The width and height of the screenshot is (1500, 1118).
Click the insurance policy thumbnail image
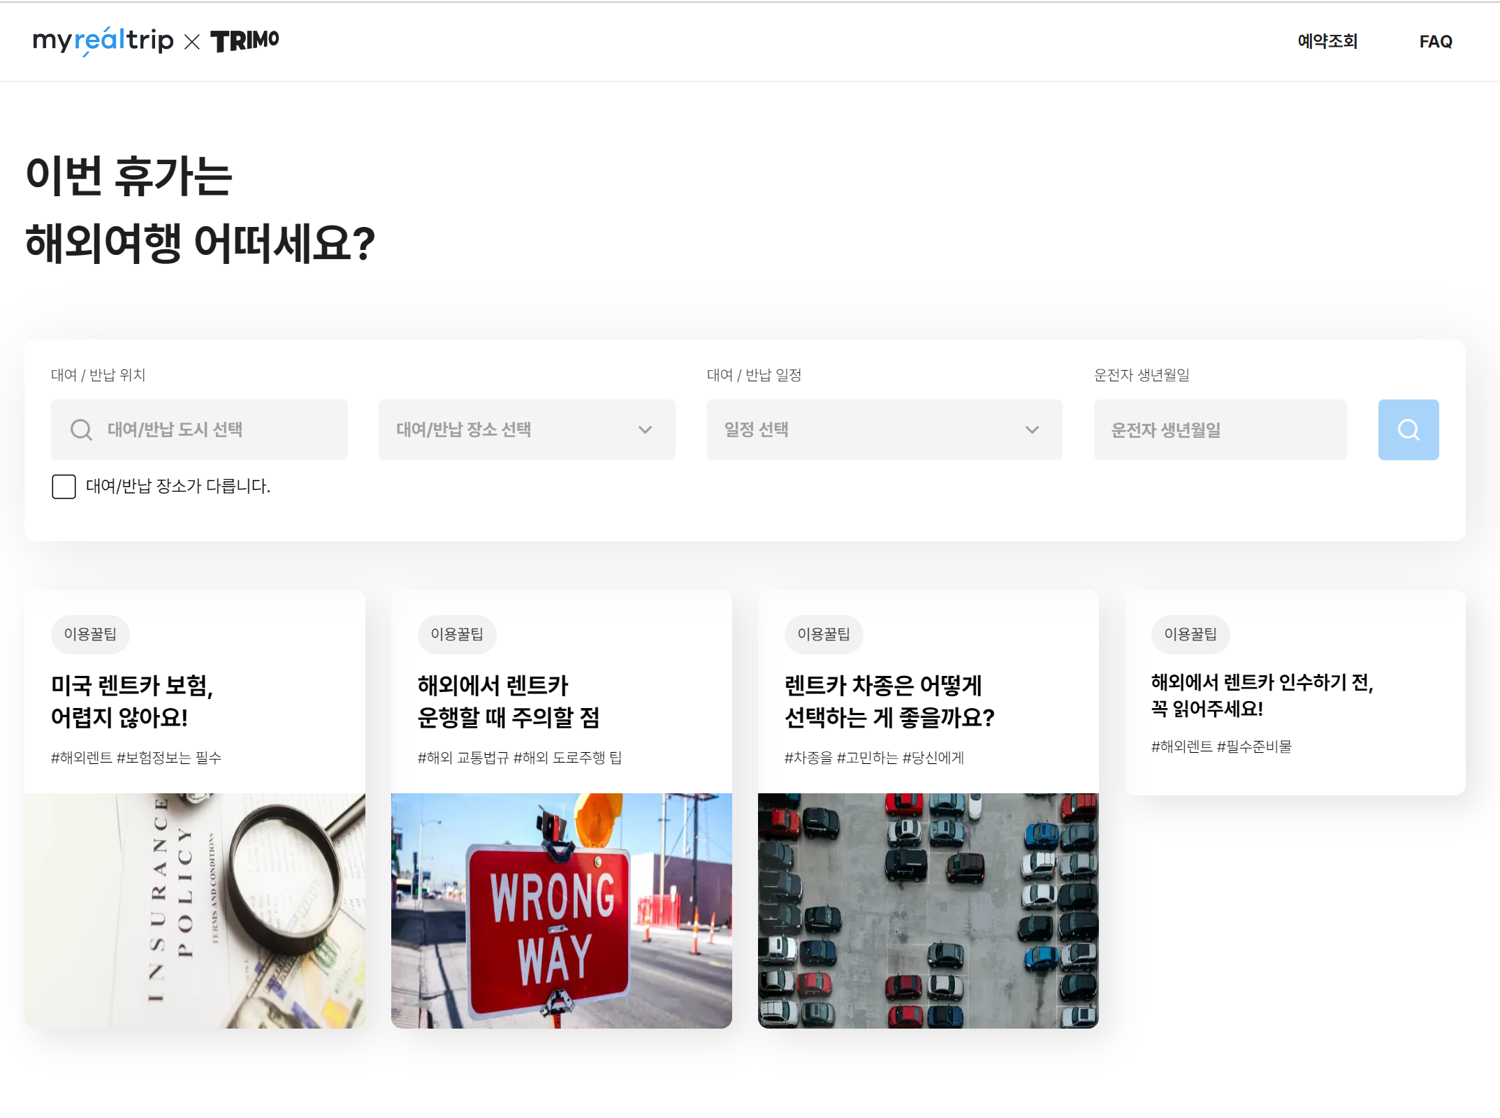point(195,910)
